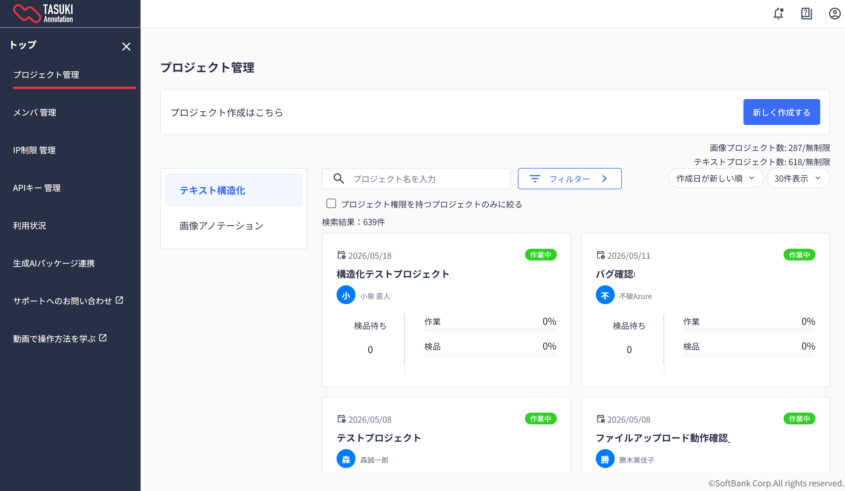Click the calendar icon beside 2026/05/18
Viewport: 845px width, 491px height.
[x=341, y=255]
